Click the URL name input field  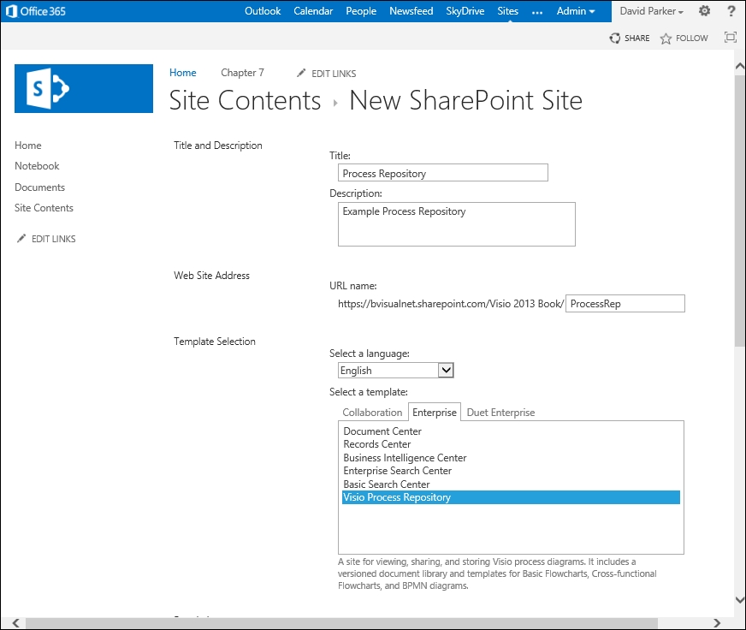pos(625,304)
